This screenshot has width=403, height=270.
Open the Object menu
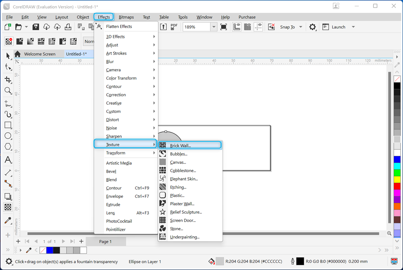83,17
